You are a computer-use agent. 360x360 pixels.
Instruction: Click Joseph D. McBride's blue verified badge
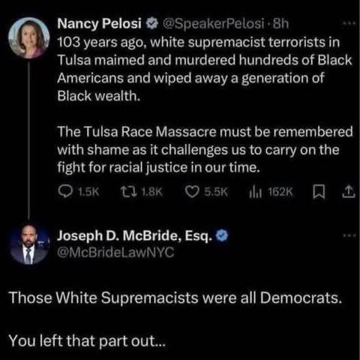pos(222,235)
